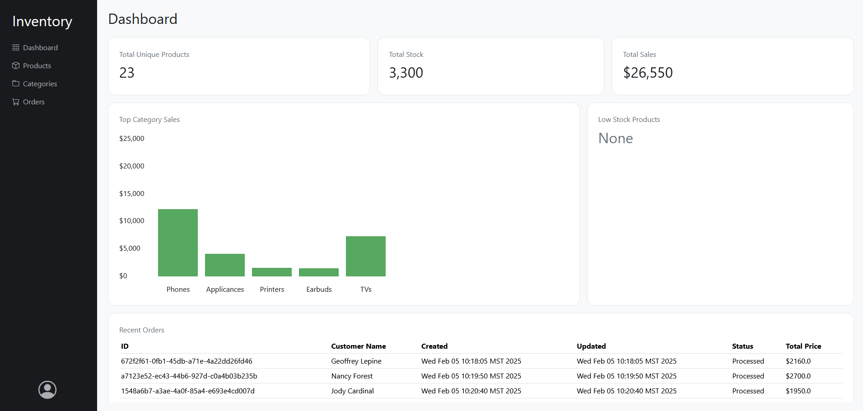Click the Inventory app title
The width and height of the screenshot is (863, 411).
coord(42,21)
